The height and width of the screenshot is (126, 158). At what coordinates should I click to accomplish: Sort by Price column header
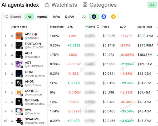[106, 27]
